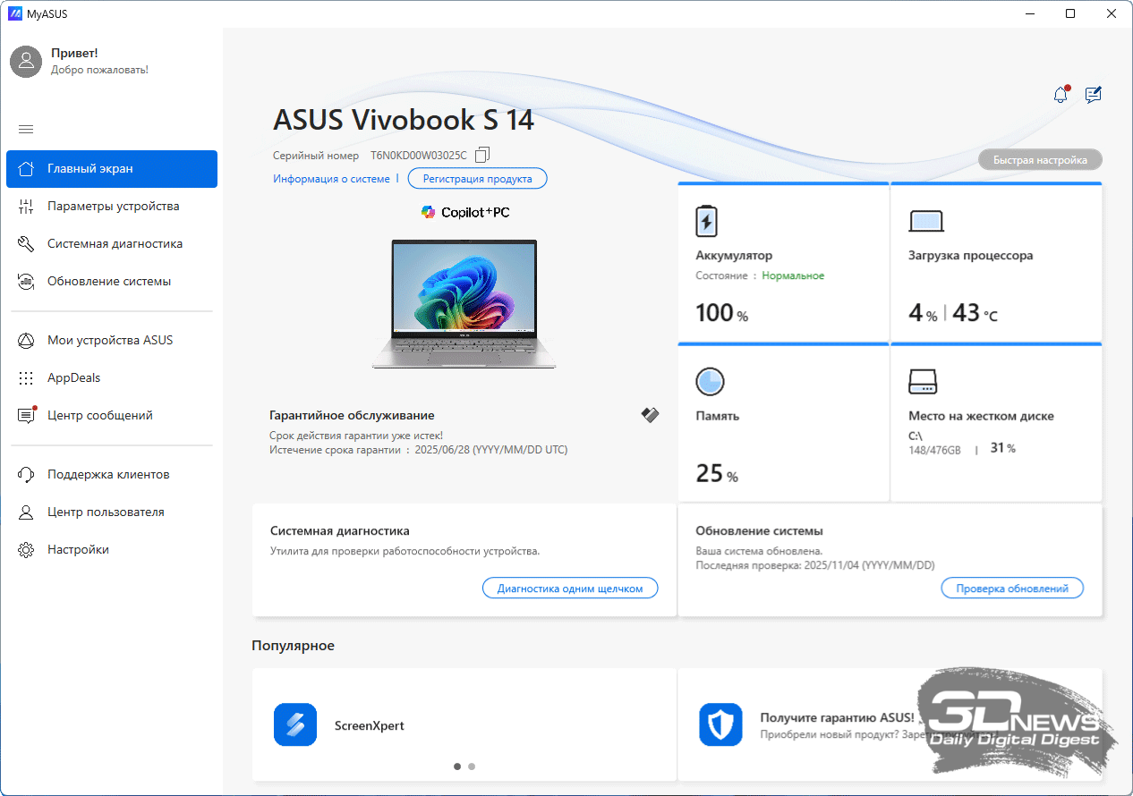Open the feedback icon next to the bell
The height and width of the screenshot is (796, 1133).
(x=1093, y=95)
